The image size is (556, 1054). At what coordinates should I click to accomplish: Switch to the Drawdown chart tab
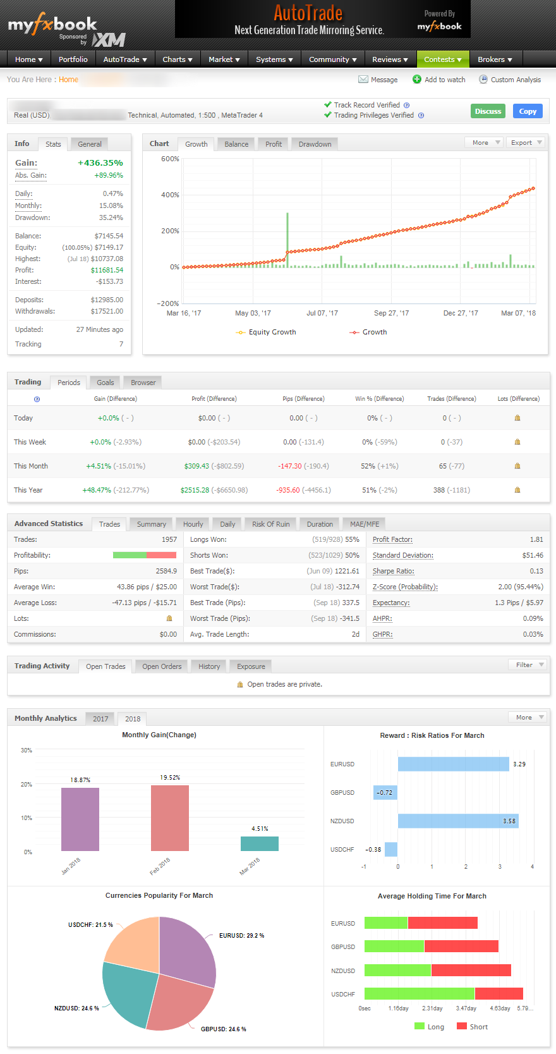tap(315, 144)
